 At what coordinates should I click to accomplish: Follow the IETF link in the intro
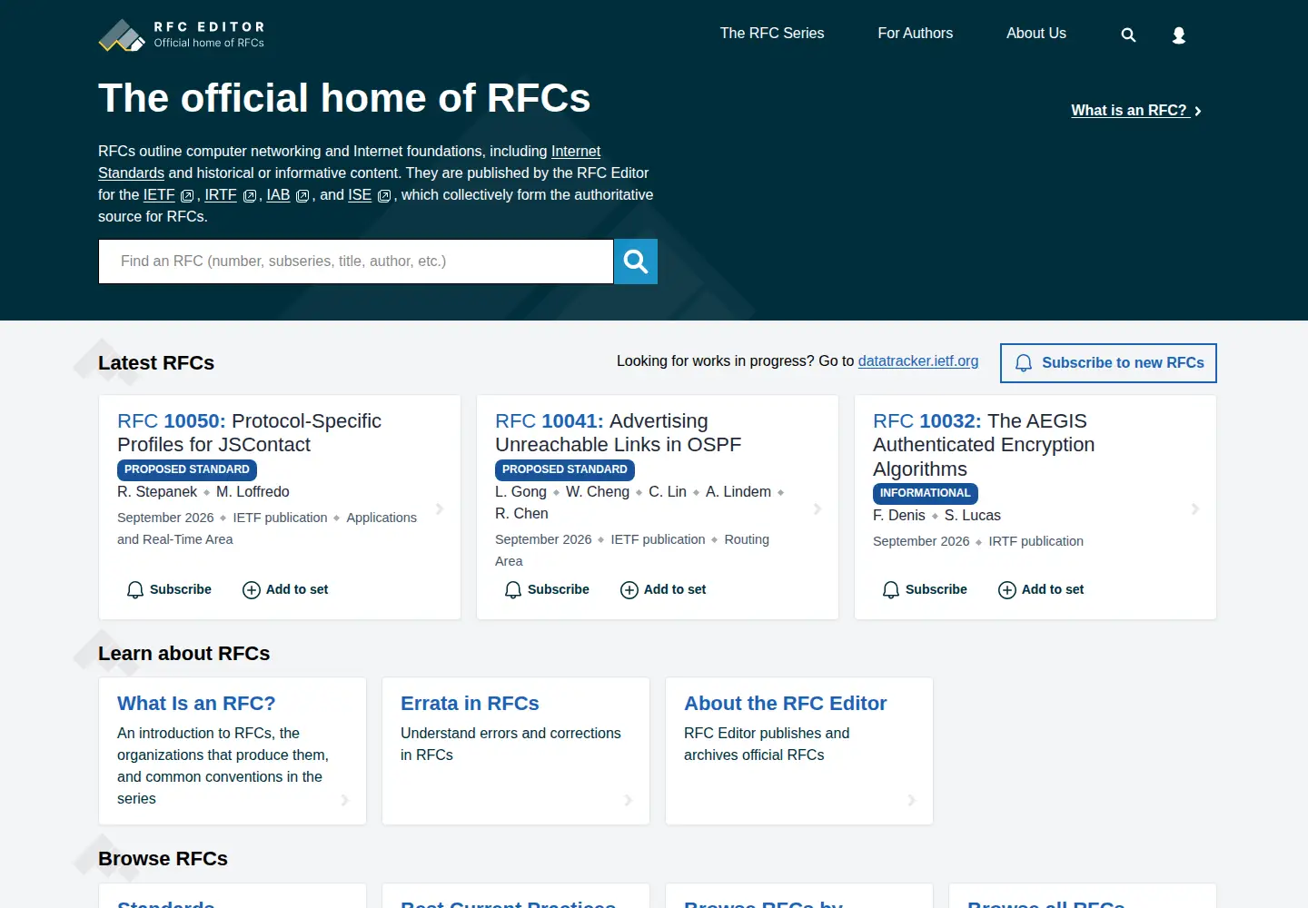coord(159,195)
